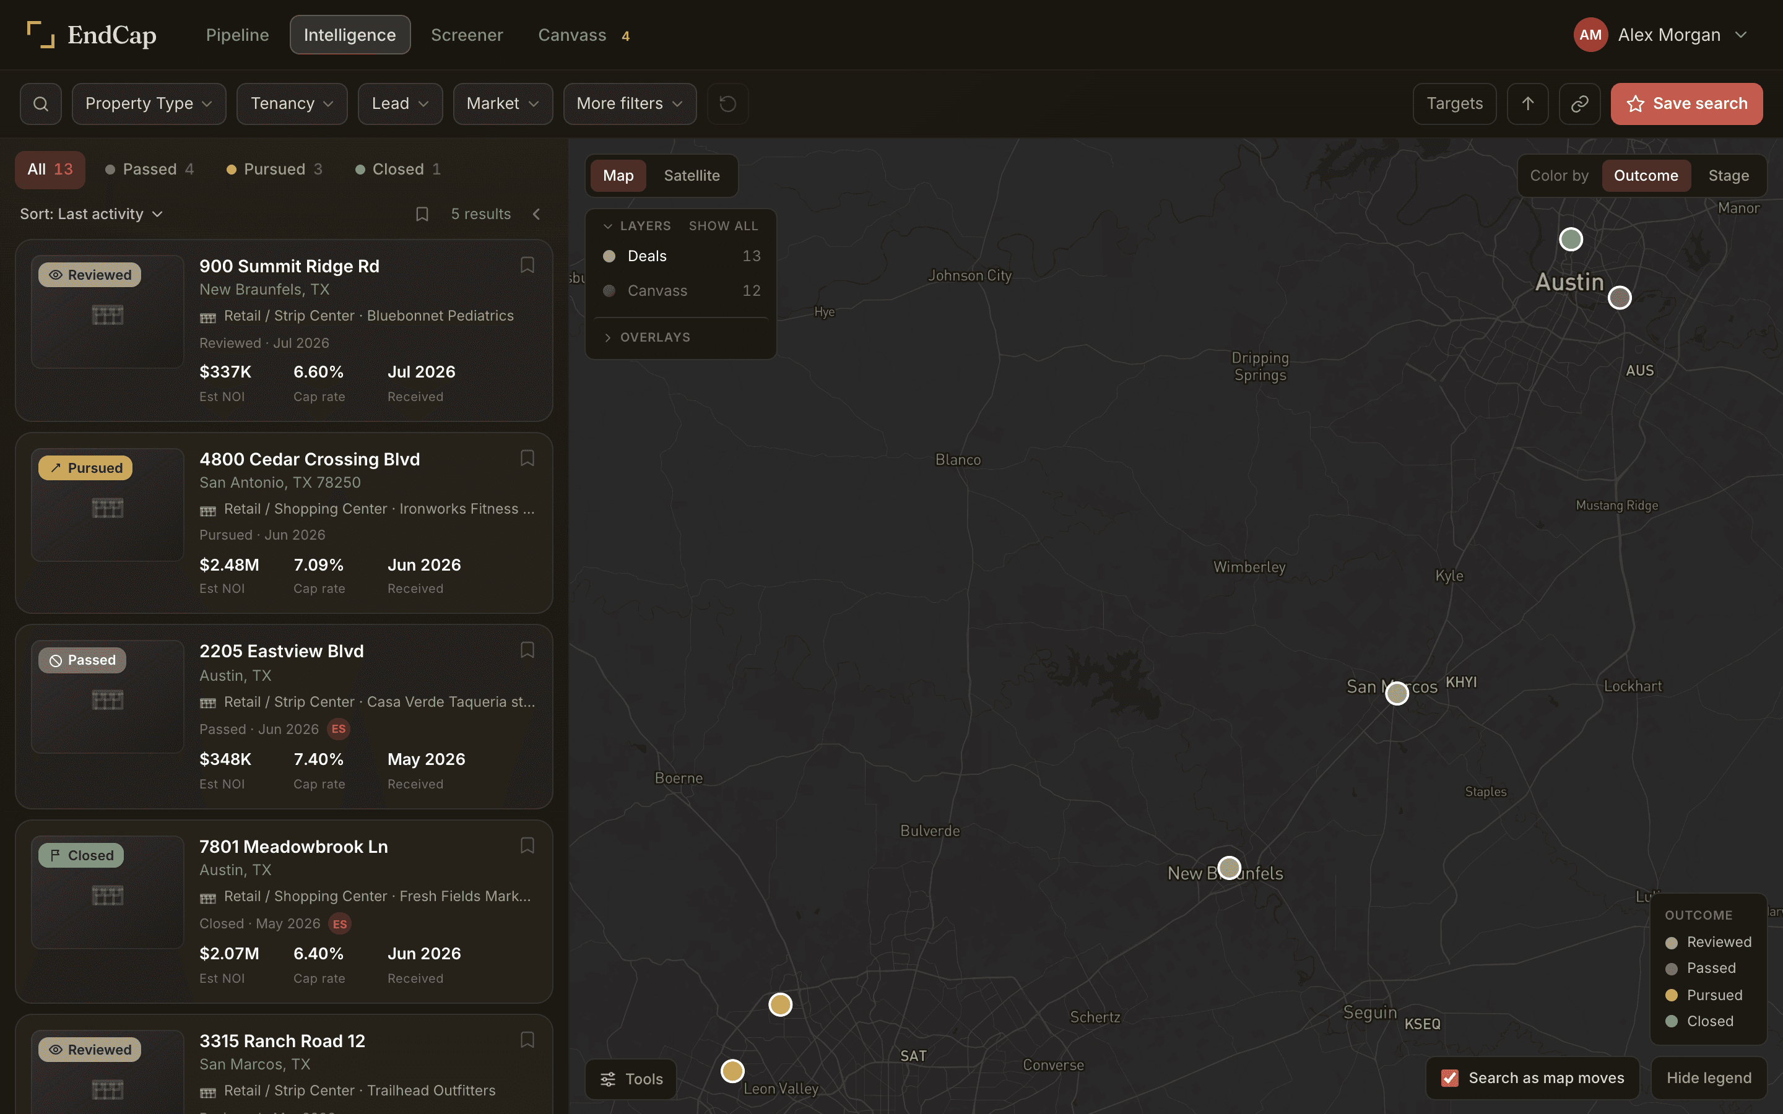Open Targets
The width and height of the screenshot is (1783, 1114).
tap(1454, 104)
